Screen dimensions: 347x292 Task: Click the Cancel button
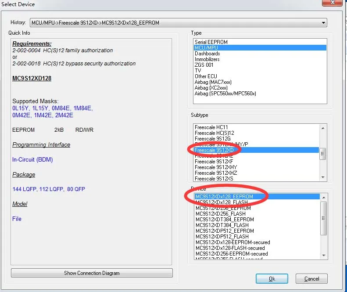pos(311,279)
